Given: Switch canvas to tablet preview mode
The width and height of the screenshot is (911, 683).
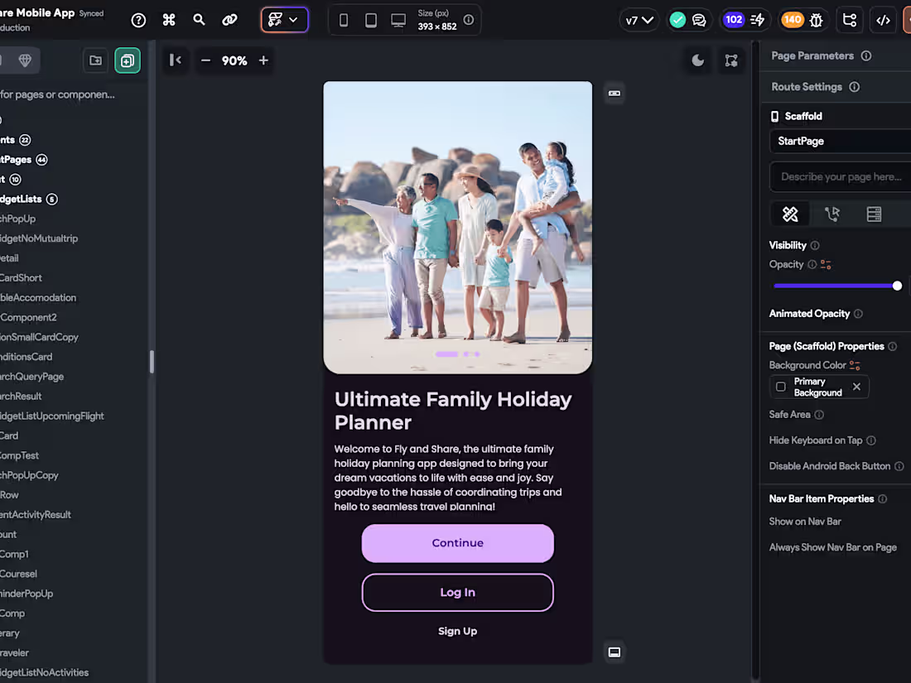Looking at the screenshot, I should pos(371,18).
